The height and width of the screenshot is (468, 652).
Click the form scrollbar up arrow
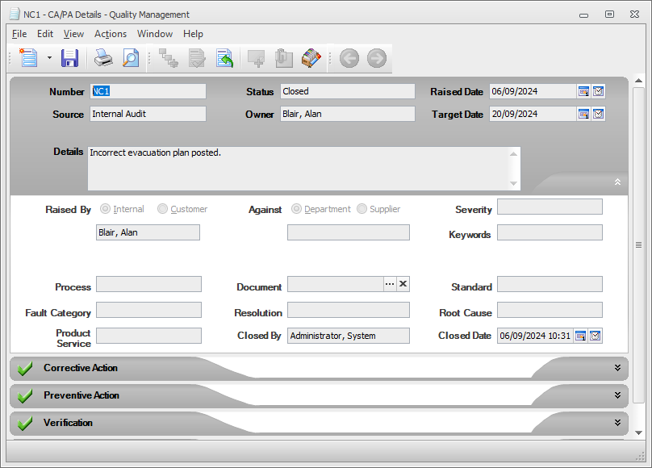(639, 80)
